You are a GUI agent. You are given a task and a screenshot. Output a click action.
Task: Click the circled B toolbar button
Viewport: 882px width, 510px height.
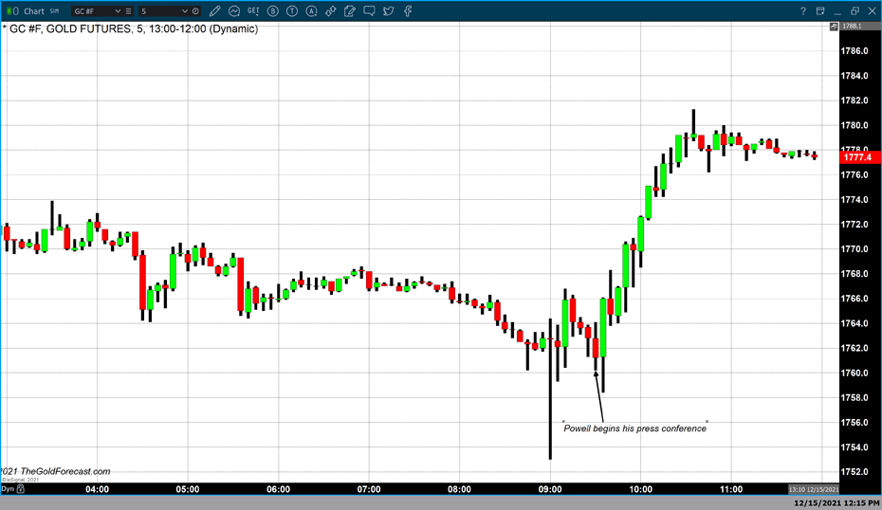point(273,11)
